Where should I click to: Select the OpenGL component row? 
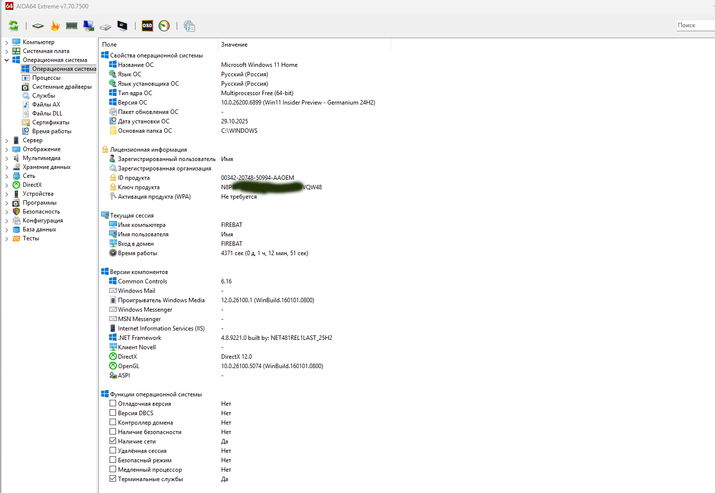point(245,366)
